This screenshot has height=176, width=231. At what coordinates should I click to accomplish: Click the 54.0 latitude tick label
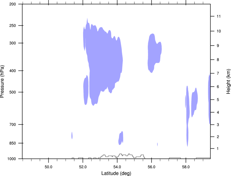point(117,167)
